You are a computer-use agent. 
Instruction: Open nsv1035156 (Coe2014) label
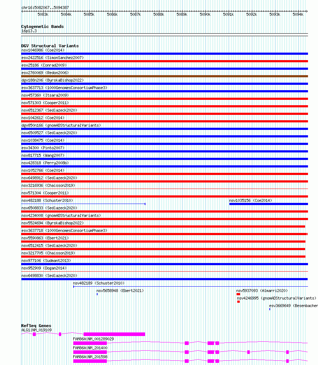pyautogui.click(x=250, y=200)
